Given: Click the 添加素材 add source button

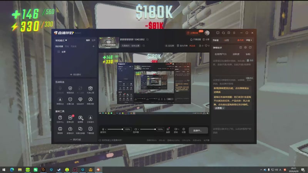Looking at the screenshot, I should (75, 75).
